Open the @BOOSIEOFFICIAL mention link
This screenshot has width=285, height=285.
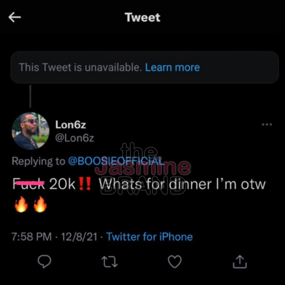pos(115,161)
